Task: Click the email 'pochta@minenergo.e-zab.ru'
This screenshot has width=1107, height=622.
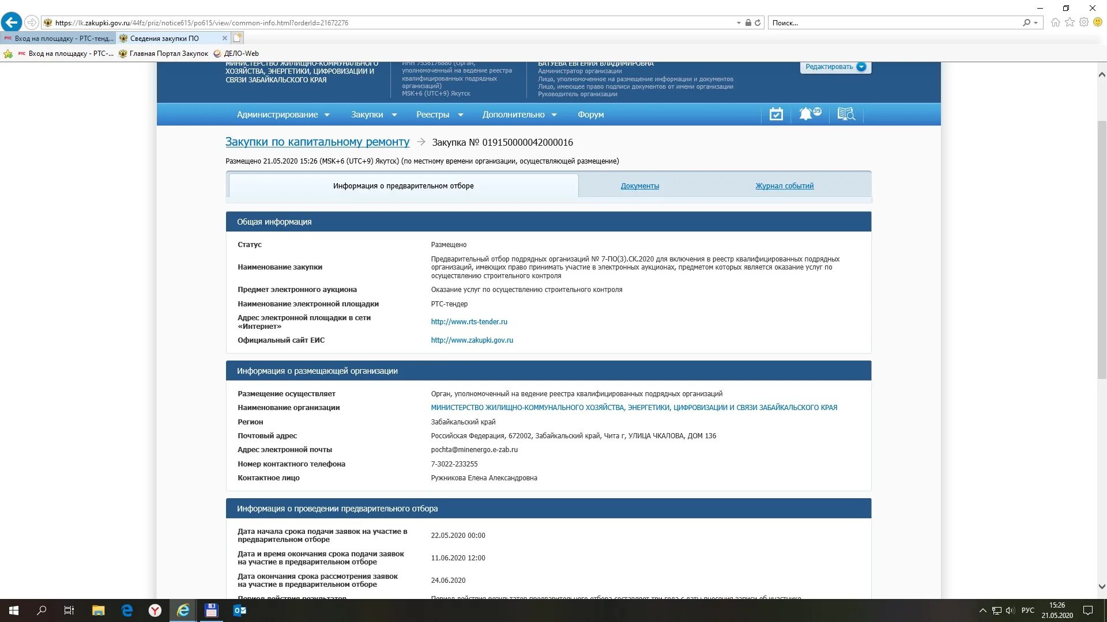Action: (475, 450)
